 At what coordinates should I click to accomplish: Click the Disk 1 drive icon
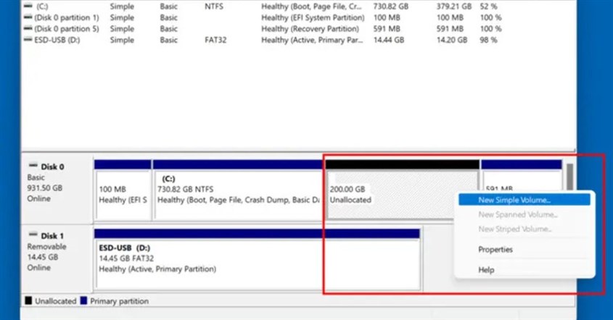click(x=33, y=235)
